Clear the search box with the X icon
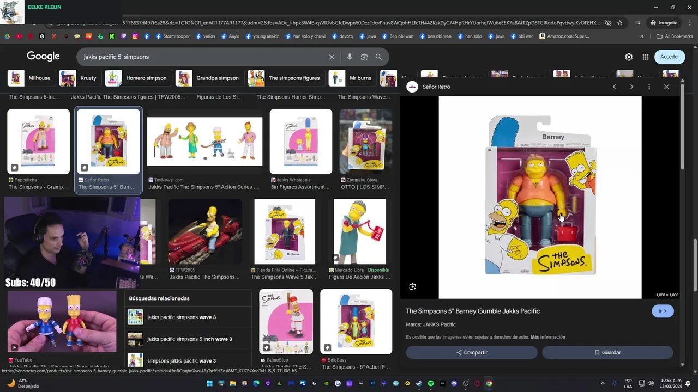 pos(332,57)
